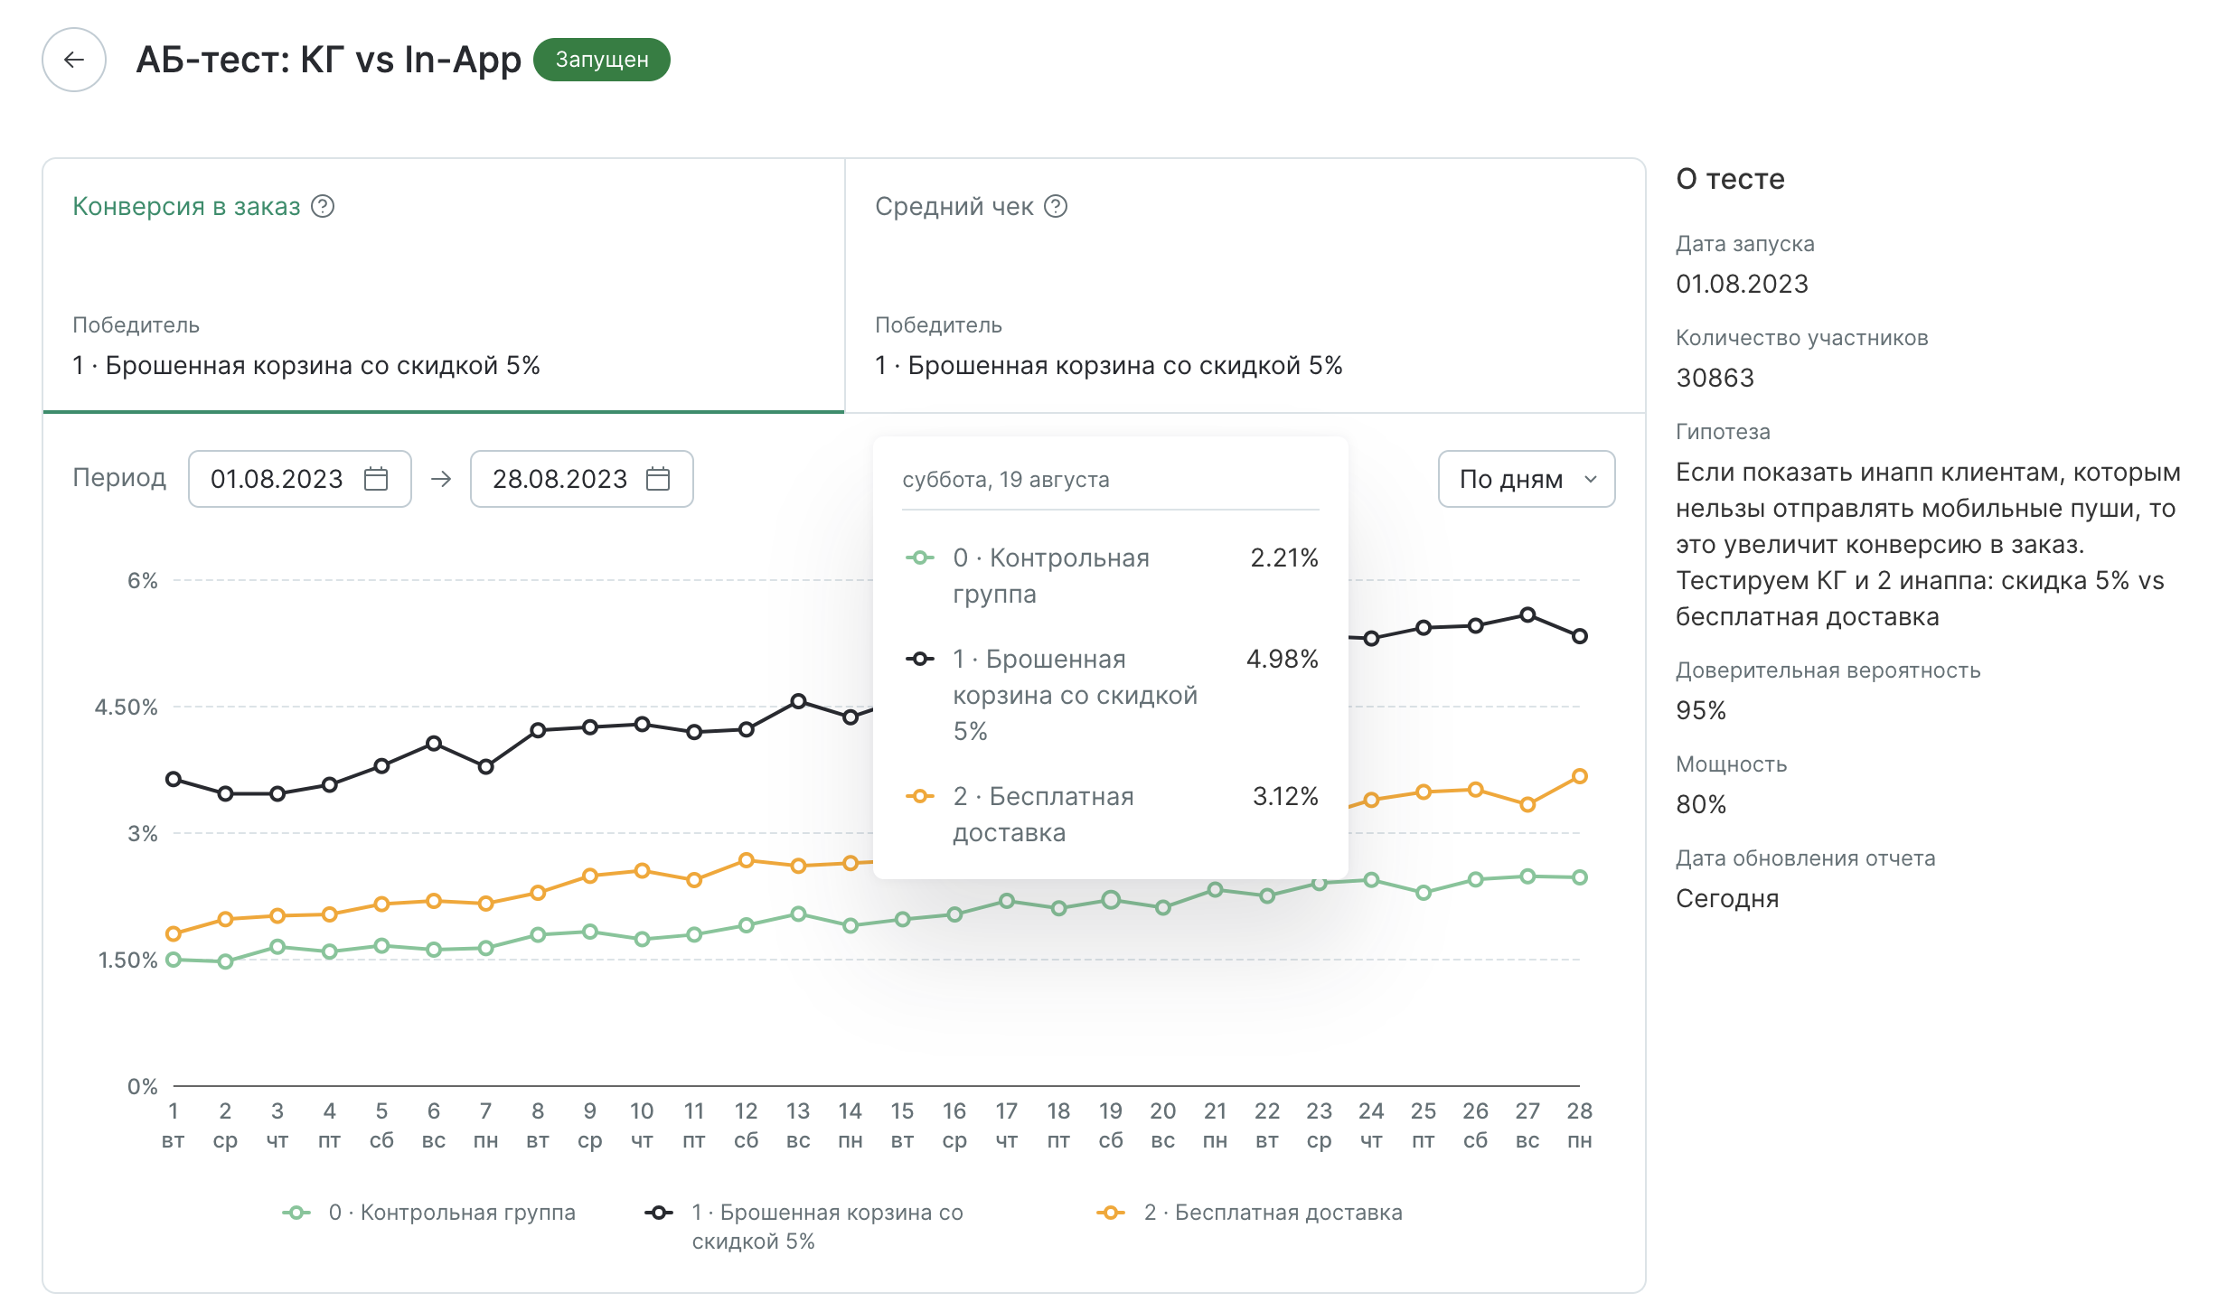Image resolution: width=2218 pixels, height=1312 pixels.
Task: Open calendar icon in the start date field
Action: pyautogui.click(x=376, y=479)
